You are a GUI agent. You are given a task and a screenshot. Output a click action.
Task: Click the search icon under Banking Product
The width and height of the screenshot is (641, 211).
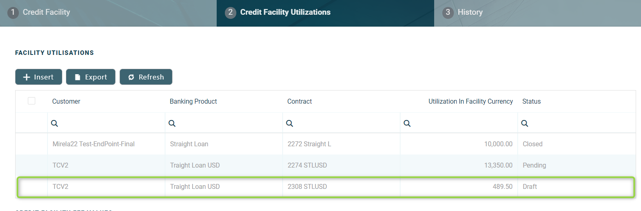172,123
